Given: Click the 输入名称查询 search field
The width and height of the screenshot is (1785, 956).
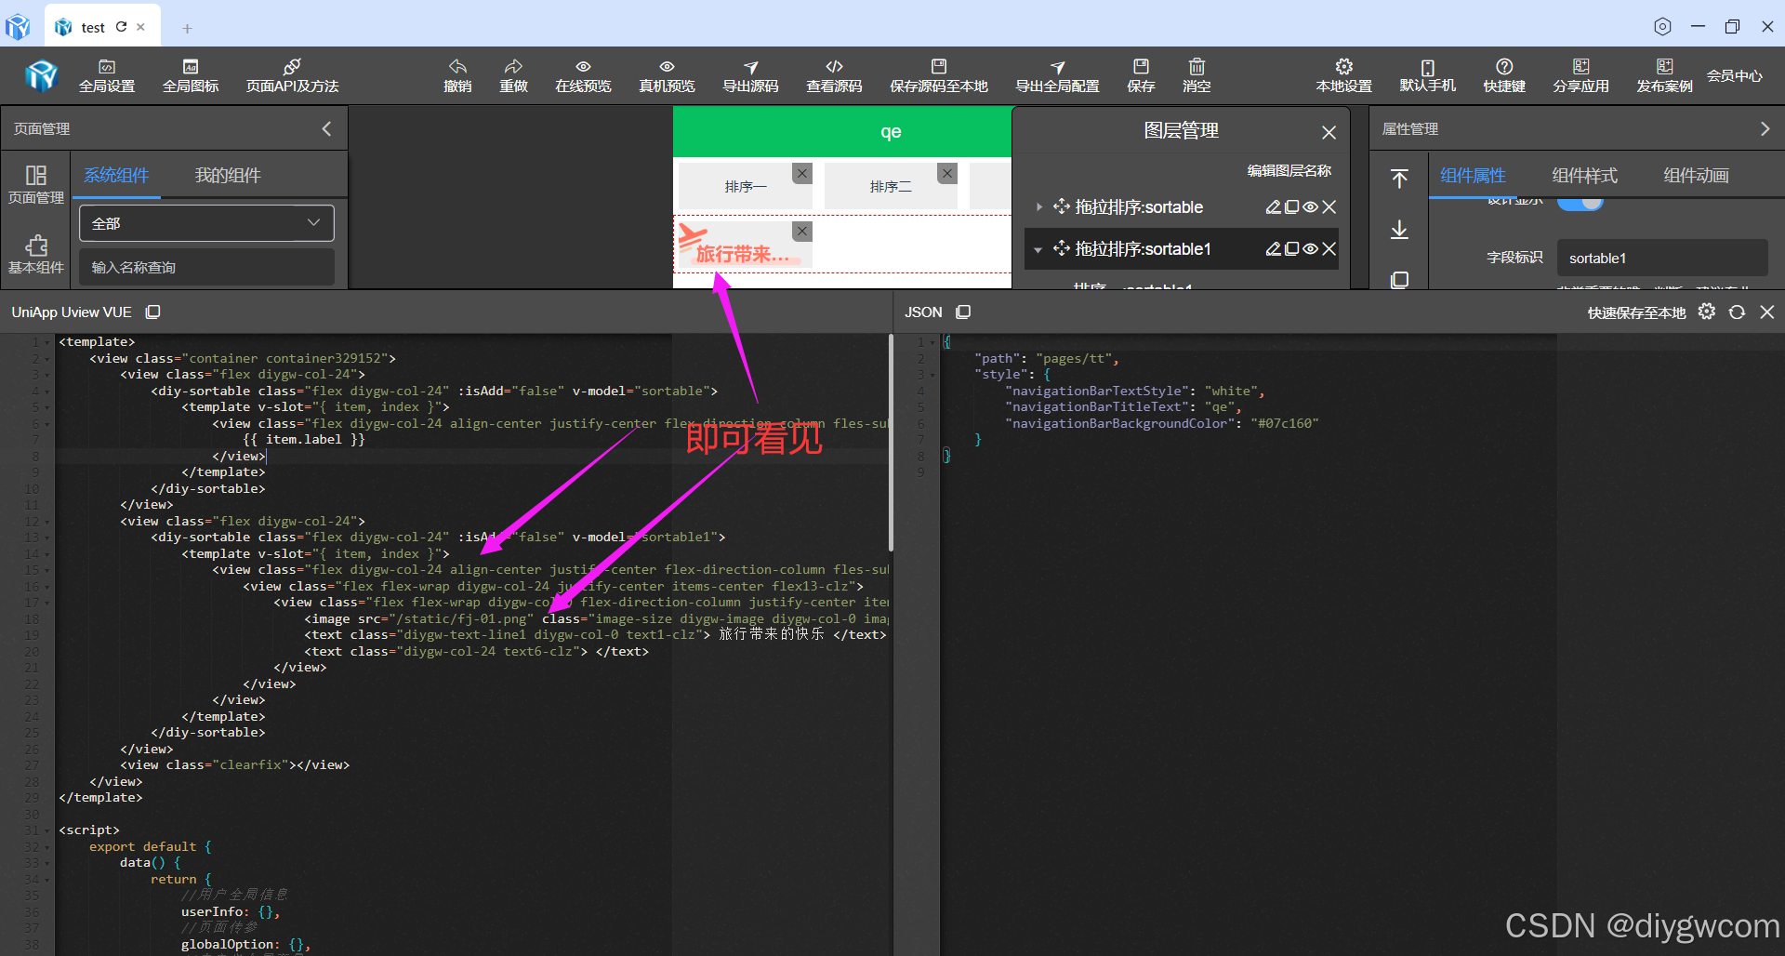Looking at the screenshot, I should (x=206, y=267).
